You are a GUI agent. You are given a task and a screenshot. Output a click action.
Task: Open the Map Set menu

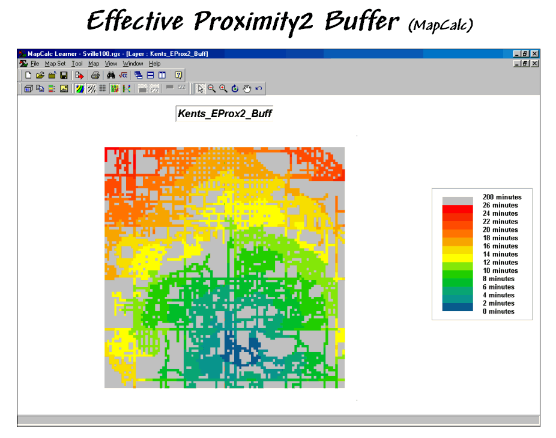(55, 64)
